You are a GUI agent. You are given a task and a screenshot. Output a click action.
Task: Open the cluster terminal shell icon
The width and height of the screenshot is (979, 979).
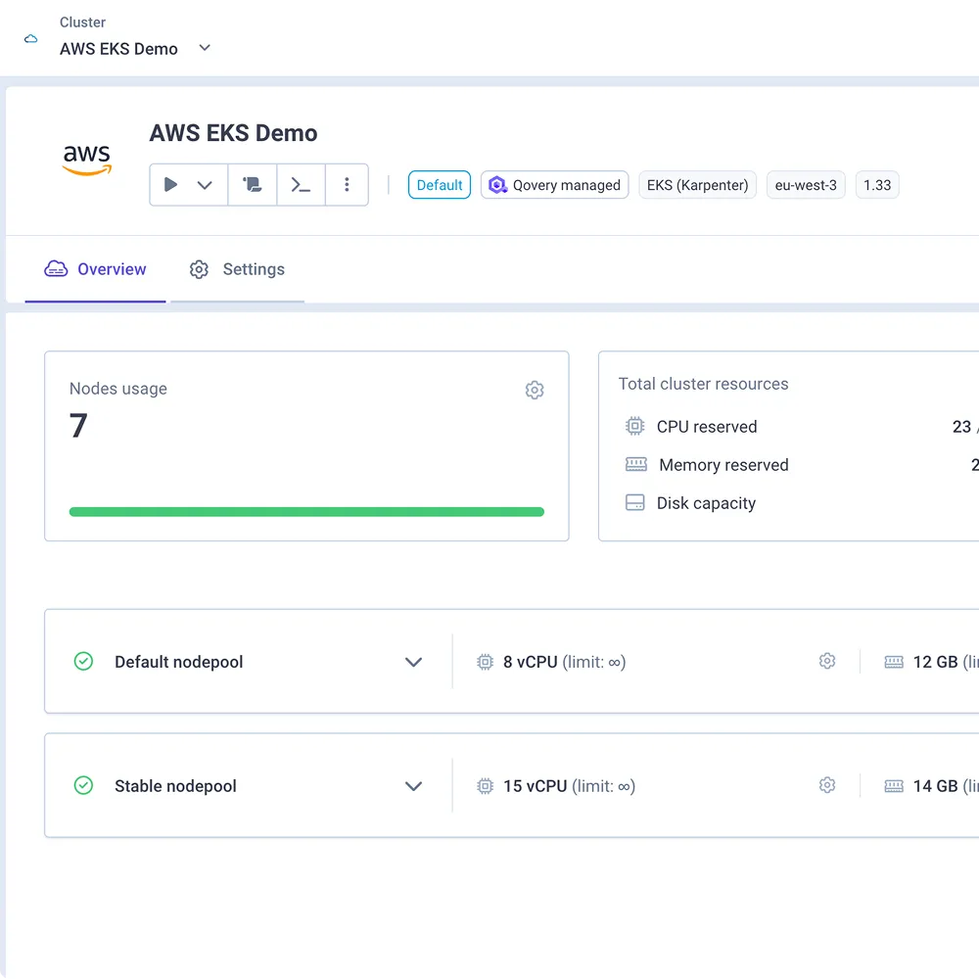[x=301, y=185]
